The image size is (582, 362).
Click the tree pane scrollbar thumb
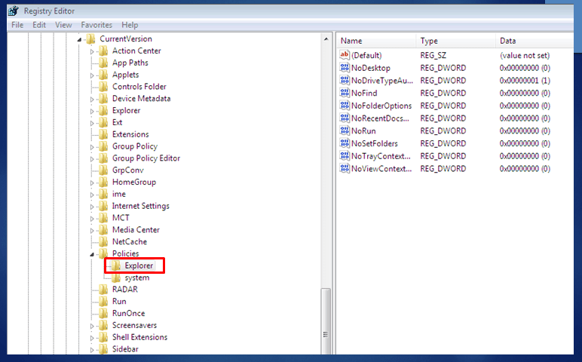(326, 321)
